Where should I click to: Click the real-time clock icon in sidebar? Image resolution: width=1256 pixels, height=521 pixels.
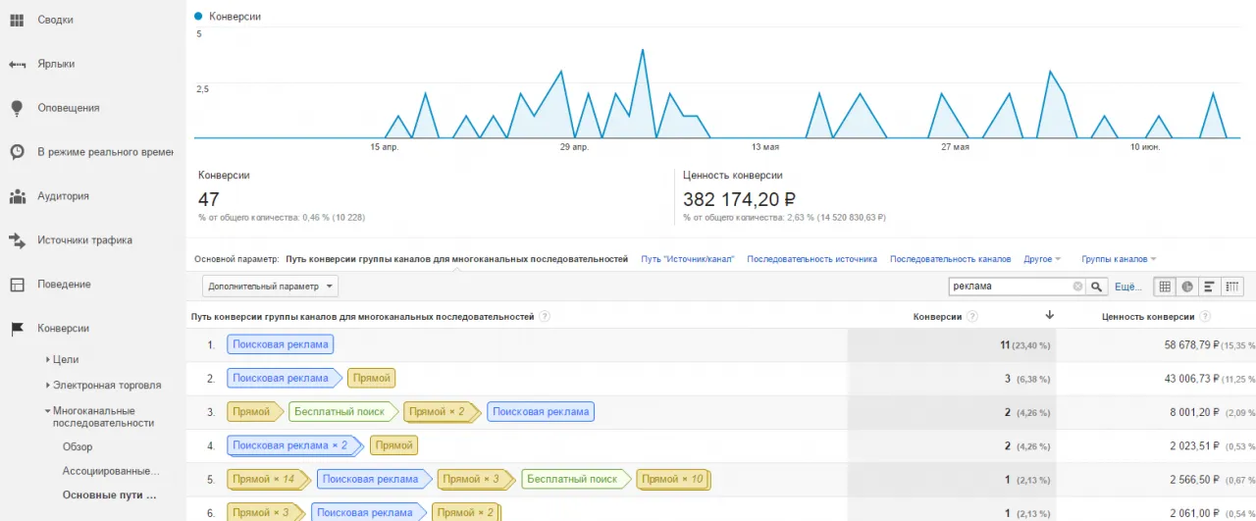17,152
